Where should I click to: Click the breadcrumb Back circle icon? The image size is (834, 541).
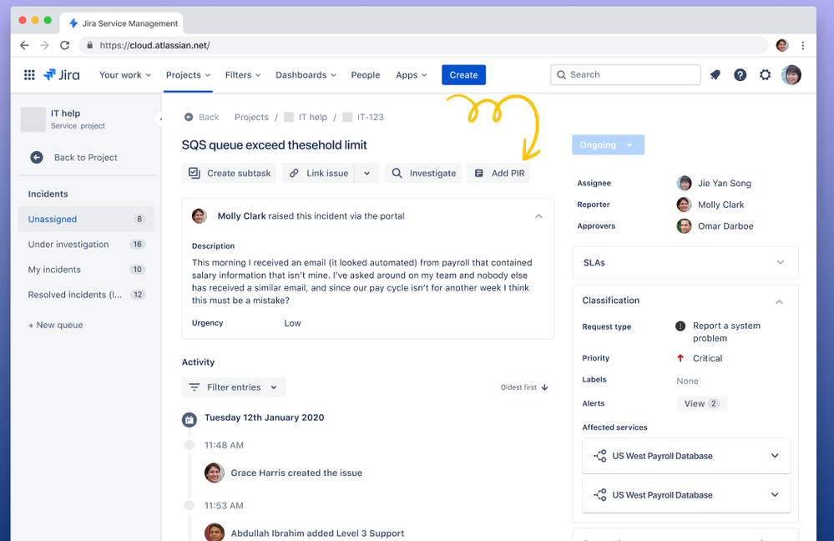189,117
